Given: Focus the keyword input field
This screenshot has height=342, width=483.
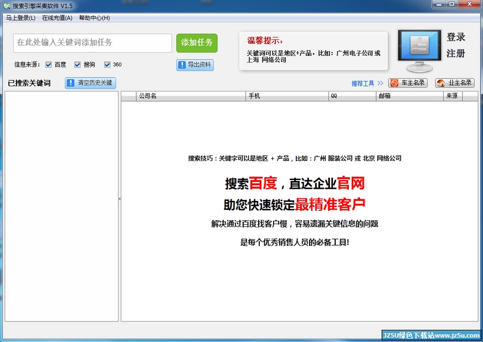Looking at the screenshot, I should click(x=93, y=43).
